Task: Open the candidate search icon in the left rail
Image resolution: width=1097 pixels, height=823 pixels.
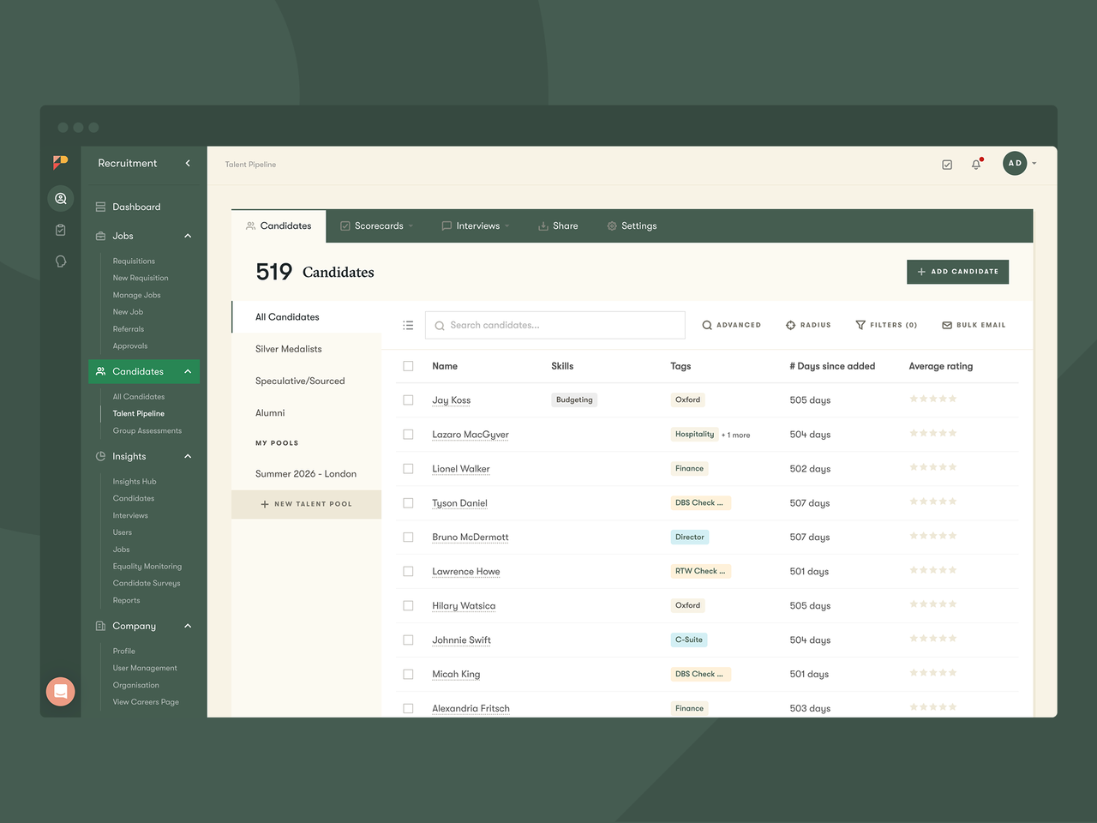Action: click(60, 198)
